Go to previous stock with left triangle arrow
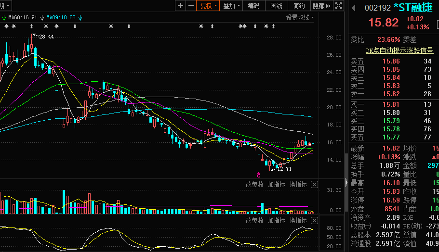 354,8
